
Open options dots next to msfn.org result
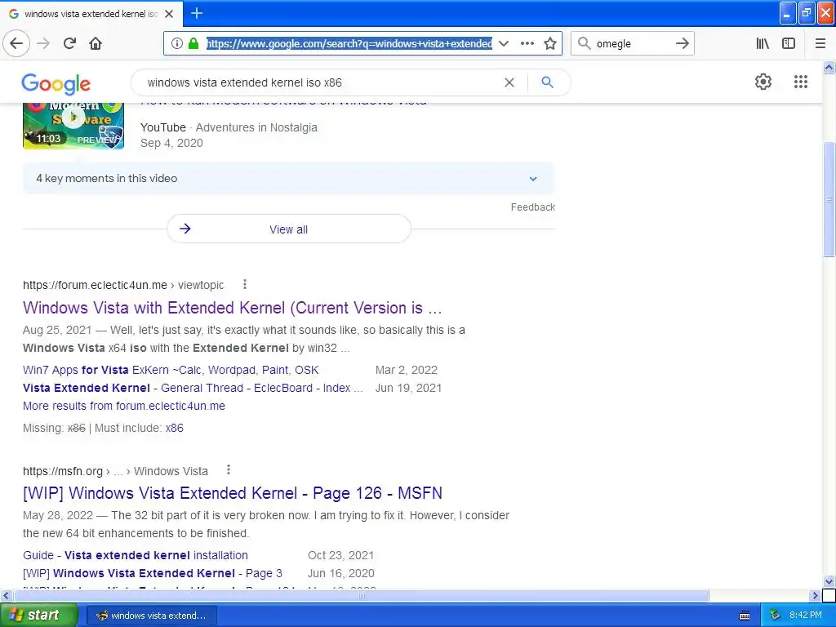pyautogui.click(x=229, y=469)
